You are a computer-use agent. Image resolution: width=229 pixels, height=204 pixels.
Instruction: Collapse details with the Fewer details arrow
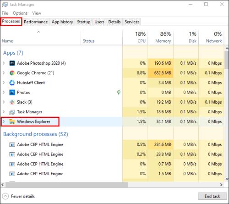pyautogui.click(x=5, y=196)
